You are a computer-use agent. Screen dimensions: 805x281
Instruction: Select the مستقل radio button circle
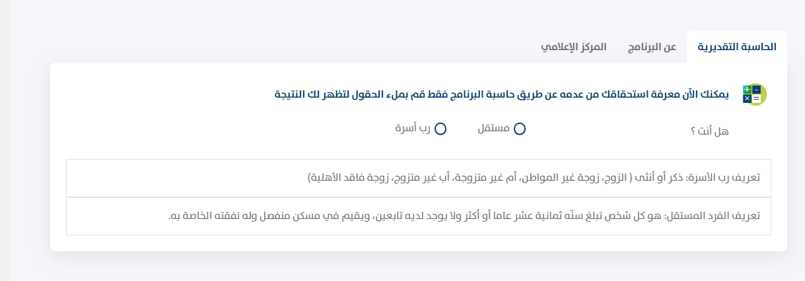coord(520,129)
